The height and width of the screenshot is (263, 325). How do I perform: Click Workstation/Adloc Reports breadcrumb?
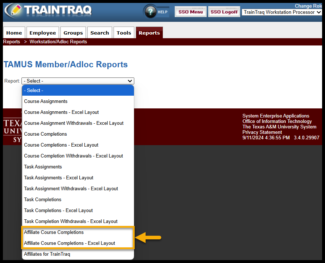58,41
